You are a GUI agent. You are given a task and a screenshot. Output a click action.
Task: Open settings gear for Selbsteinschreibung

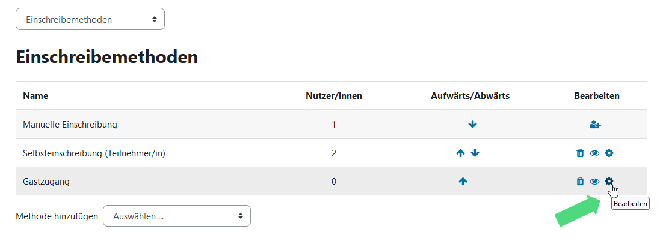tap(609, 153)
